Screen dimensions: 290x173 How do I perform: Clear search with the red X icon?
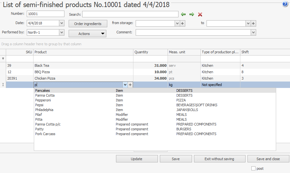click(x=200, y=14)
